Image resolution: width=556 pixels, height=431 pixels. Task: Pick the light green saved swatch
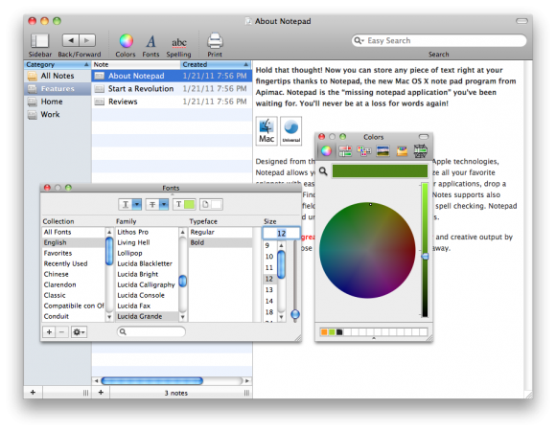(332, 332)
